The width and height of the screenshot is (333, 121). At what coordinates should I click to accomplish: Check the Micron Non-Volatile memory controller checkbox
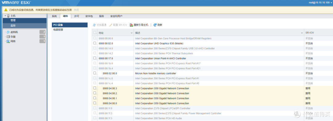click(95, 73)
